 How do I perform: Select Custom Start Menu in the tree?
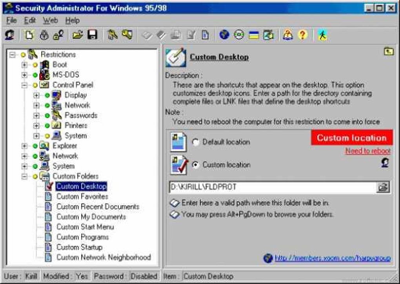click(x=85, y=227)
